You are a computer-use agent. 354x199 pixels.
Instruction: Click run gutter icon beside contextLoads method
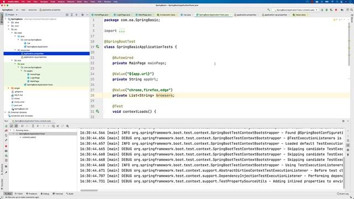tap(97, 112)
